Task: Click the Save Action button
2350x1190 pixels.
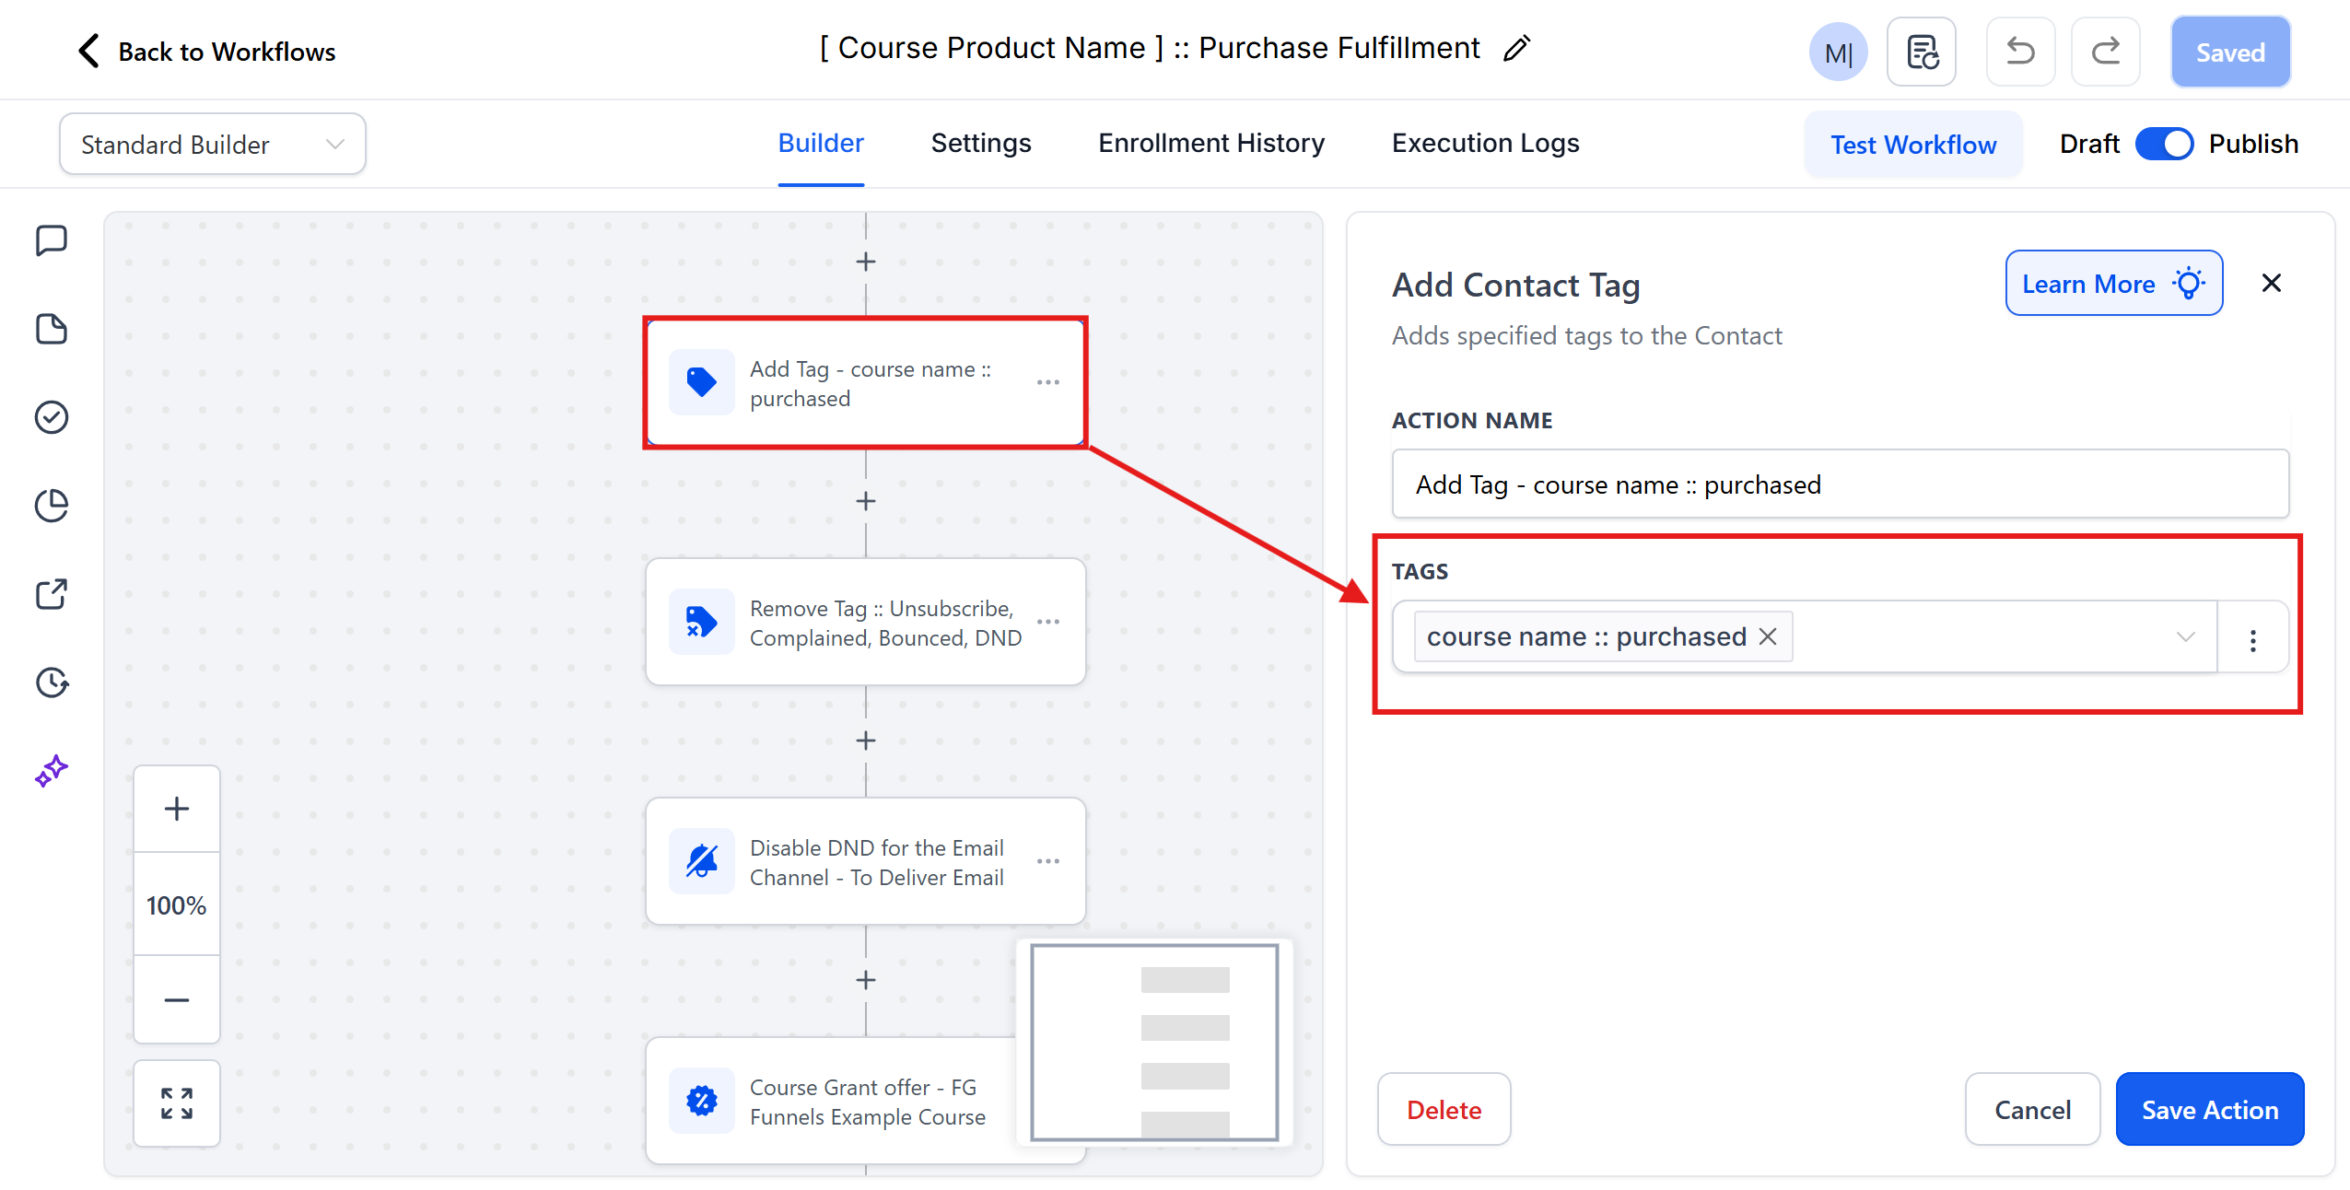Action: pyautogui.click(x=2209, y=1110)
